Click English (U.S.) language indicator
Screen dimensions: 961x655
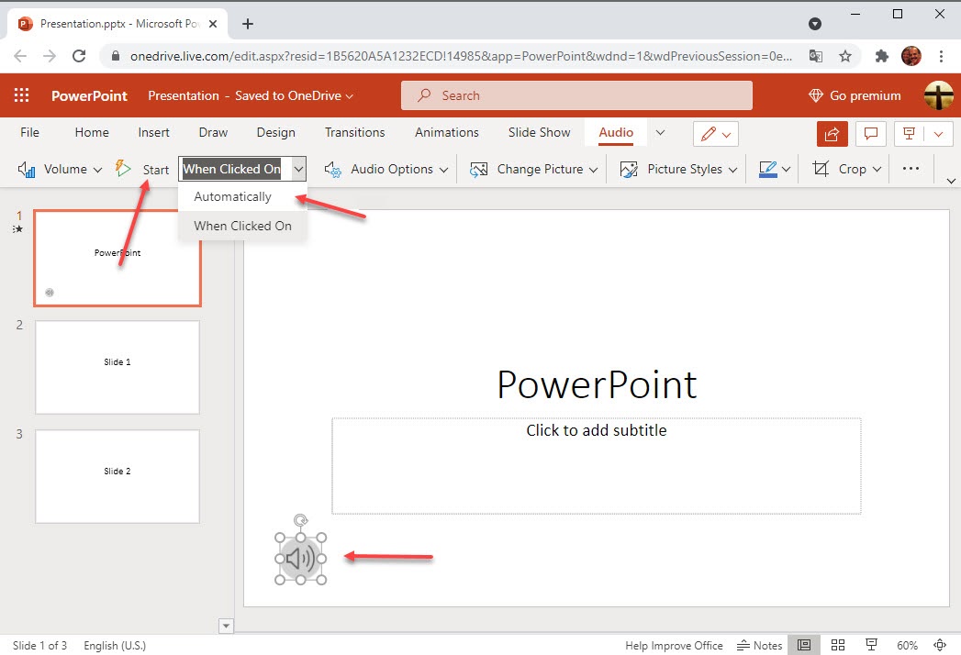tap(115, 645)
